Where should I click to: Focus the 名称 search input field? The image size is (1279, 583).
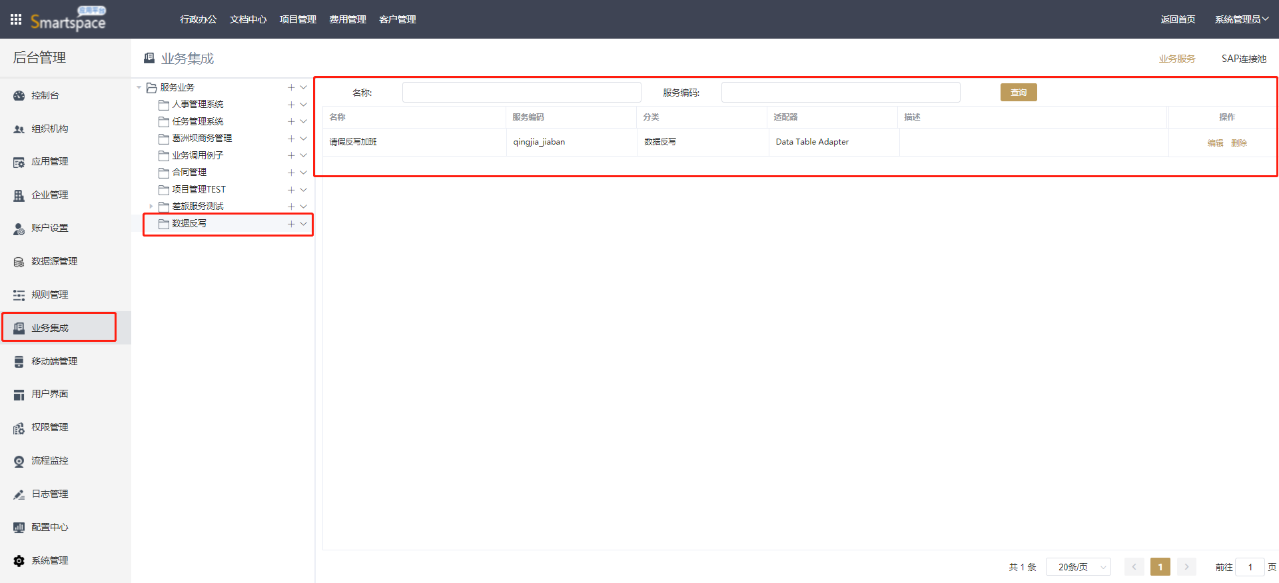point(522,93)
